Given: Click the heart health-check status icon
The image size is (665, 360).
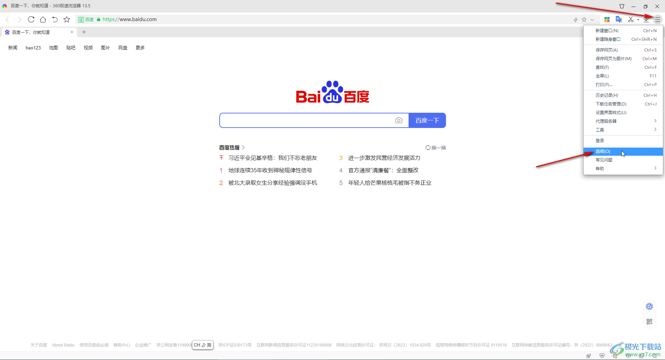Looking at the screenshot, I should [602, 356].
